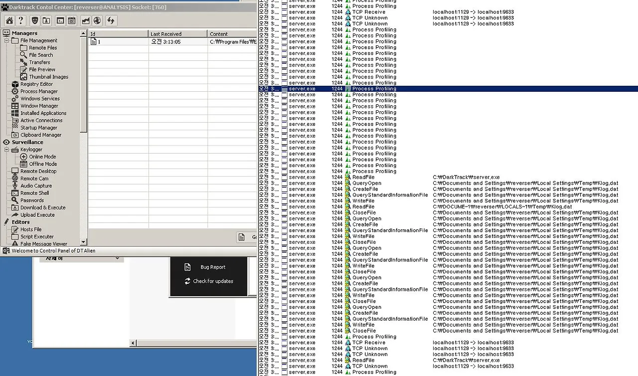Open Remote Files in the tree

pos(43,48)
